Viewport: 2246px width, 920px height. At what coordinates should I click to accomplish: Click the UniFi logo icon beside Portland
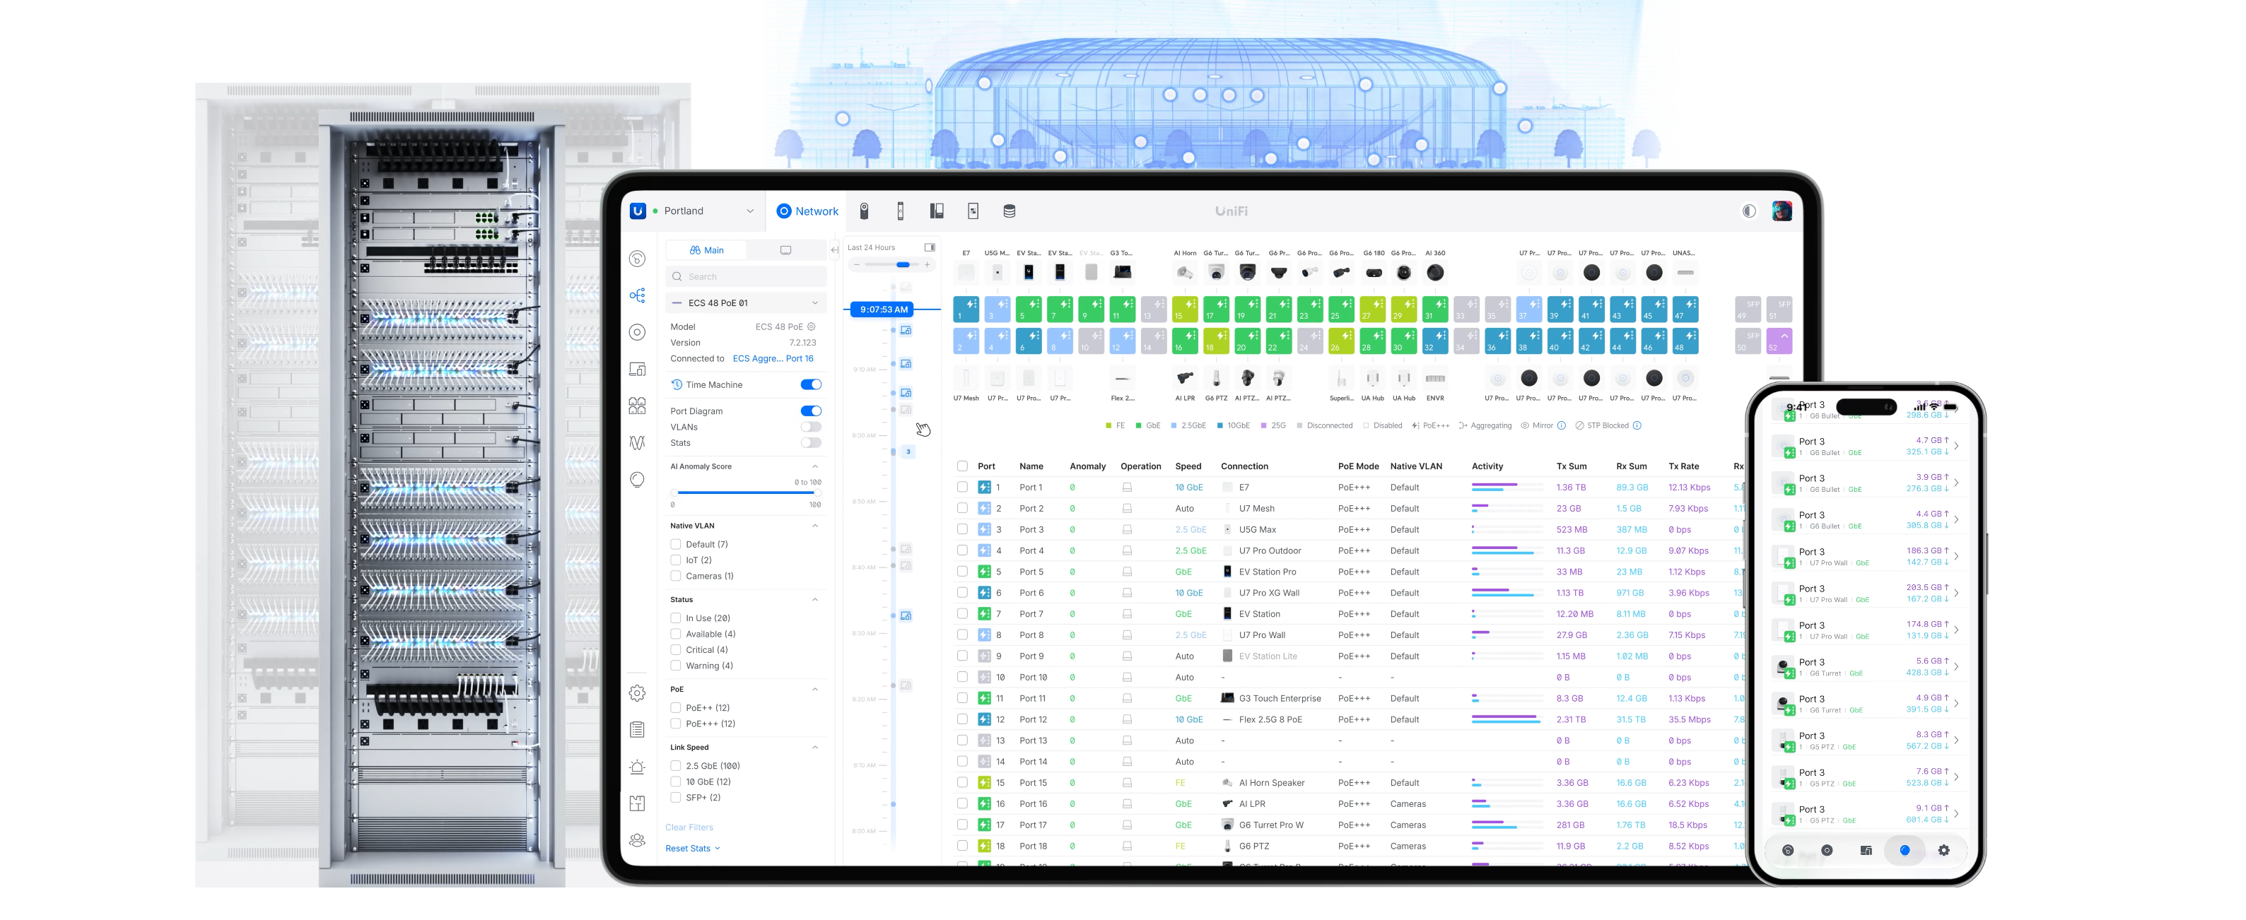click(638, 211)
